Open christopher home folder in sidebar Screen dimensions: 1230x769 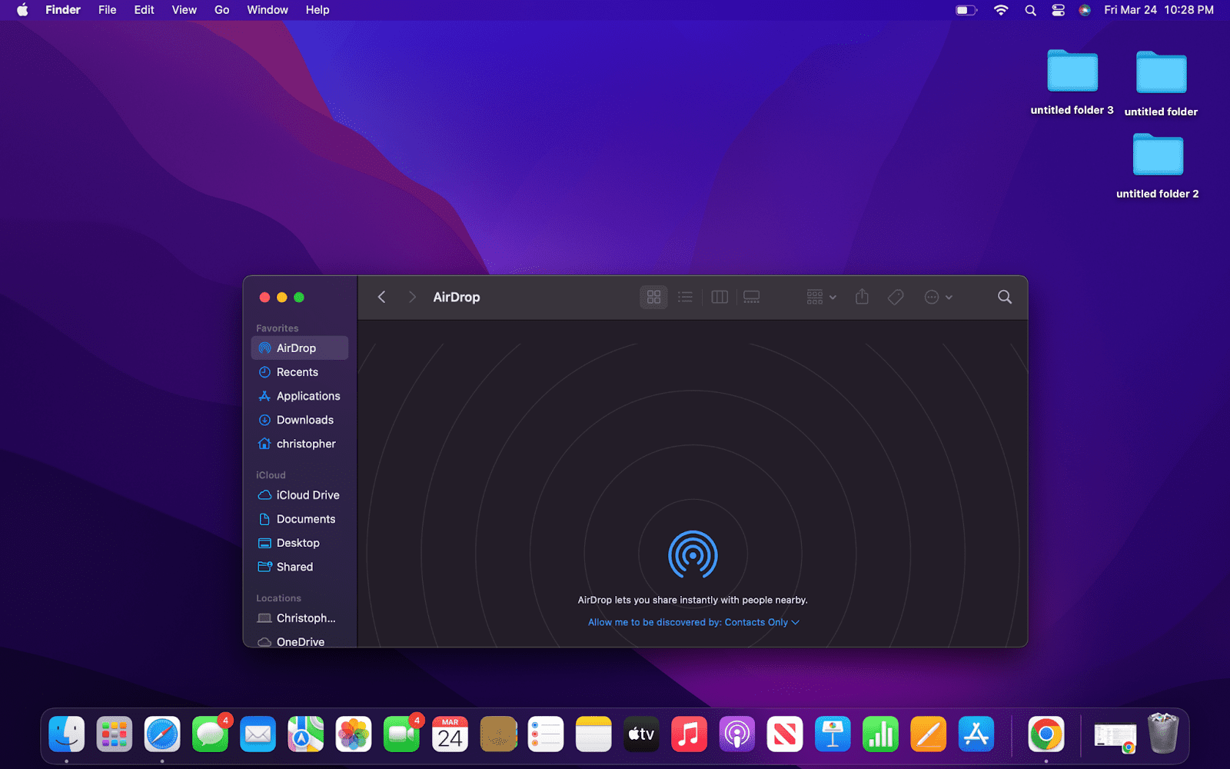point(300,444)
